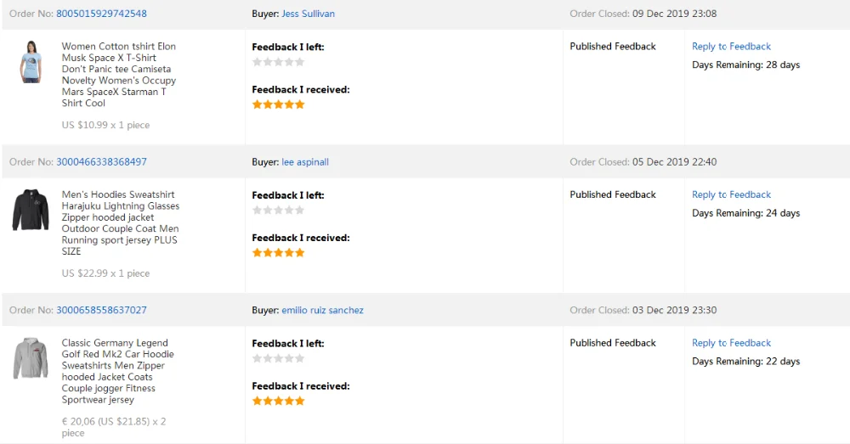This screenshot has height=444, width=850.
Task: Open order number 3000658558637027
Action: [101, 311]
